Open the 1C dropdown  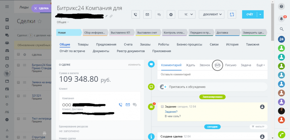click(x=187, y=14)
